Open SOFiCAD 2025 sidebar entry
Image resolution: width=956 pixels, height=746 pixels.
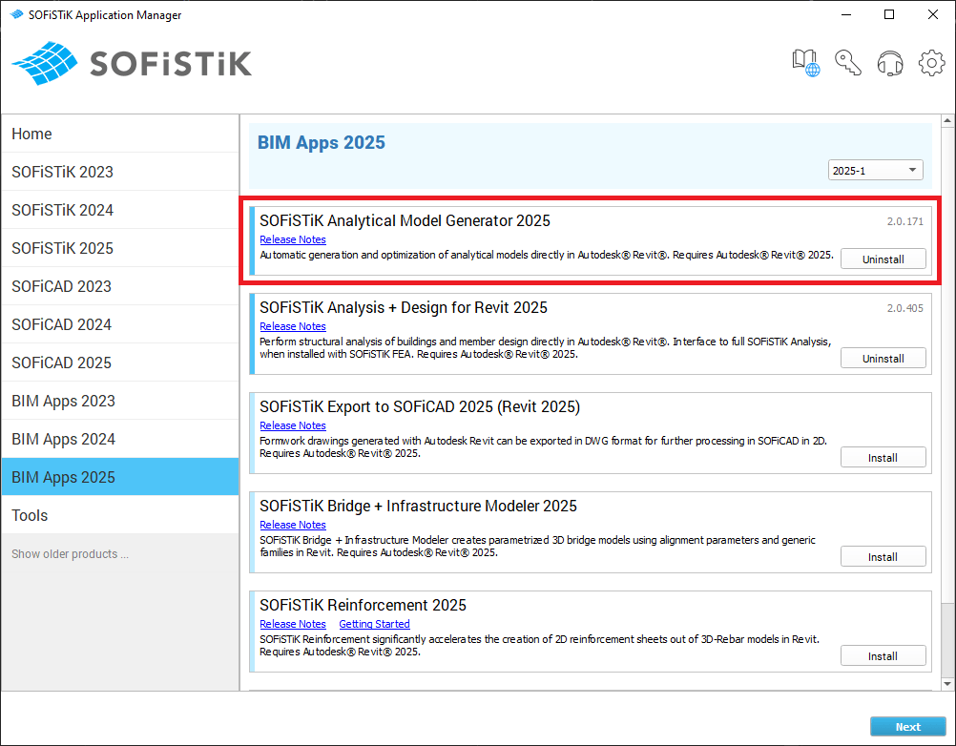(x=120, y=363)
